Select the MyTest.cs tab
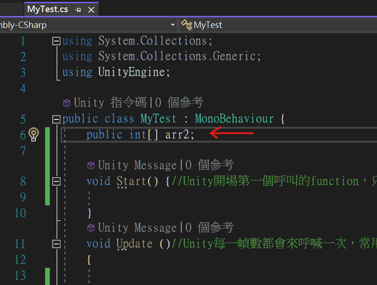This screenshot has height=285, width=377. (47, 9)
